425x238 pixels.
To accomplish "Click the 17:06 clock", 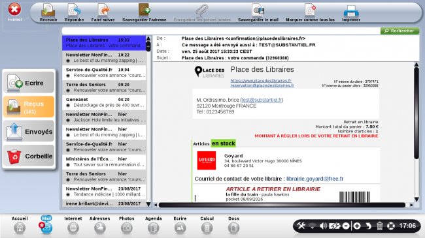I will click(x=407, y=226).
